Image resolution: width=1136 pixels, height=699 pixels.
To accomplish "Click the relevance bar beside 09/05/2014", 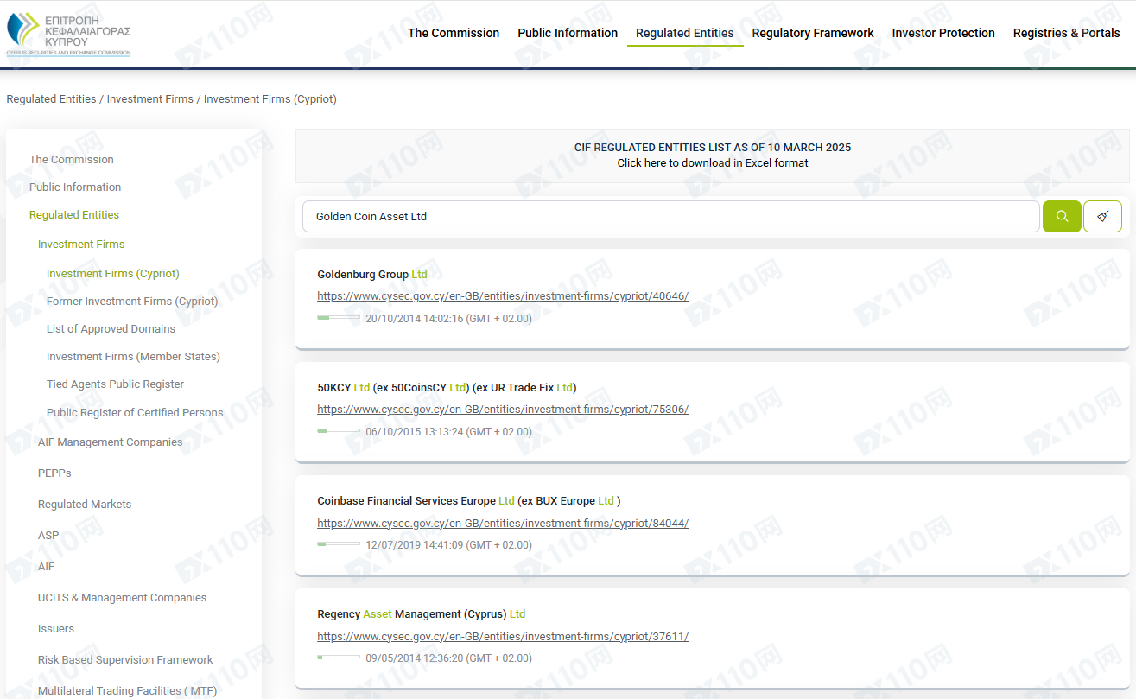I will 339,658.
